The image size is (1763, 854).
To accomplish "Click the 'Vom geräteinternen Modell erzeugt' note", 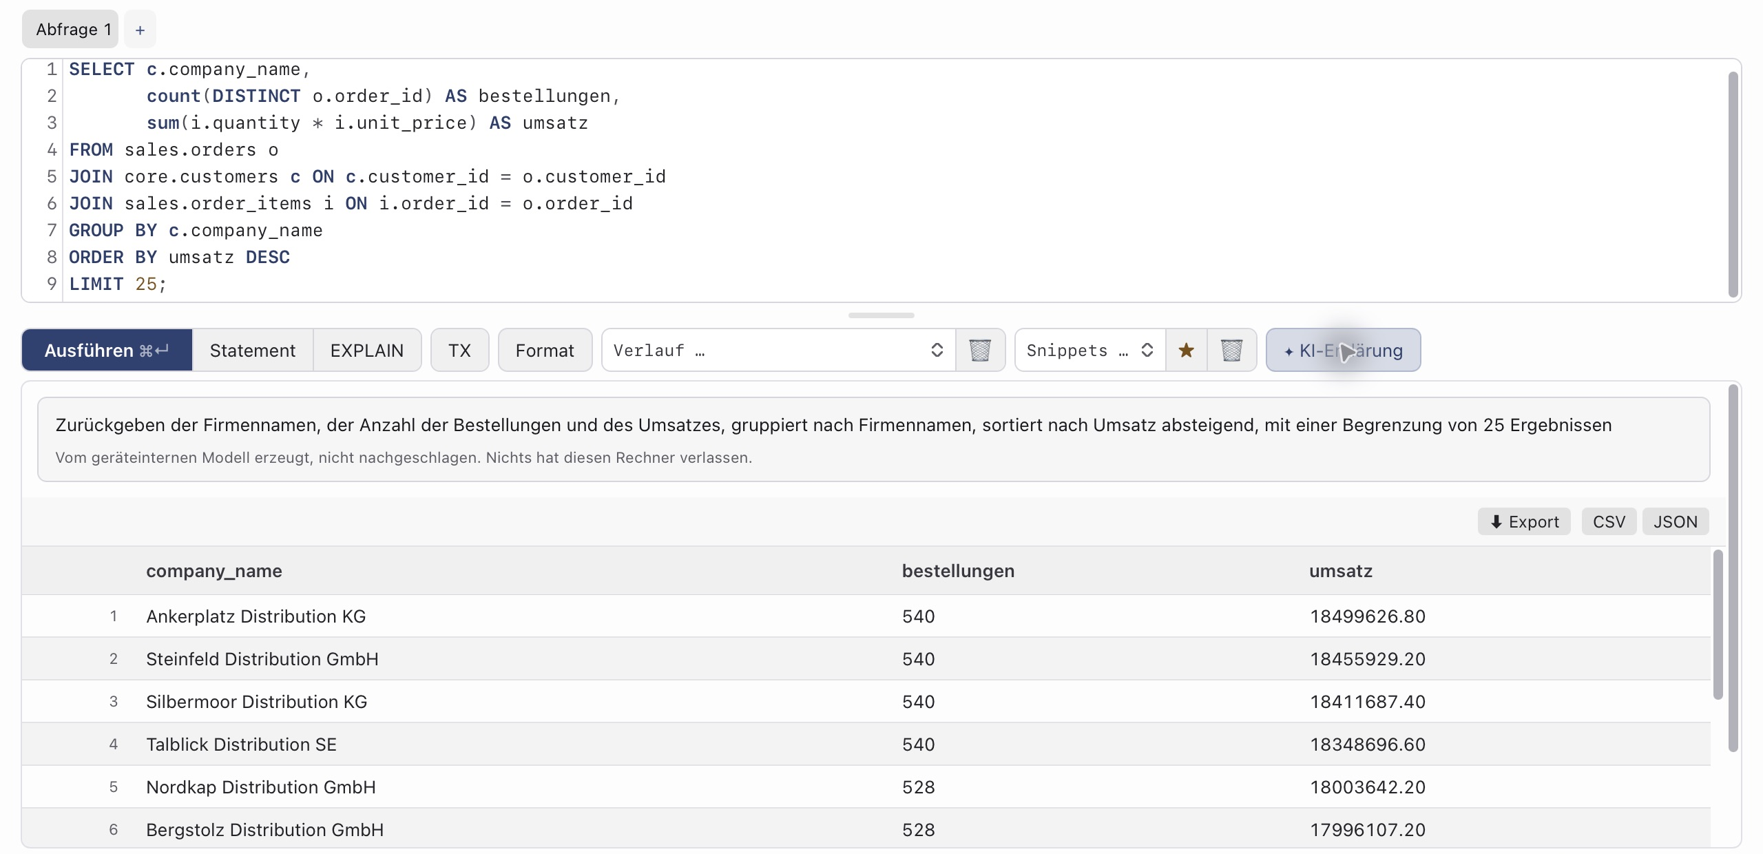I will click(404, 457).
